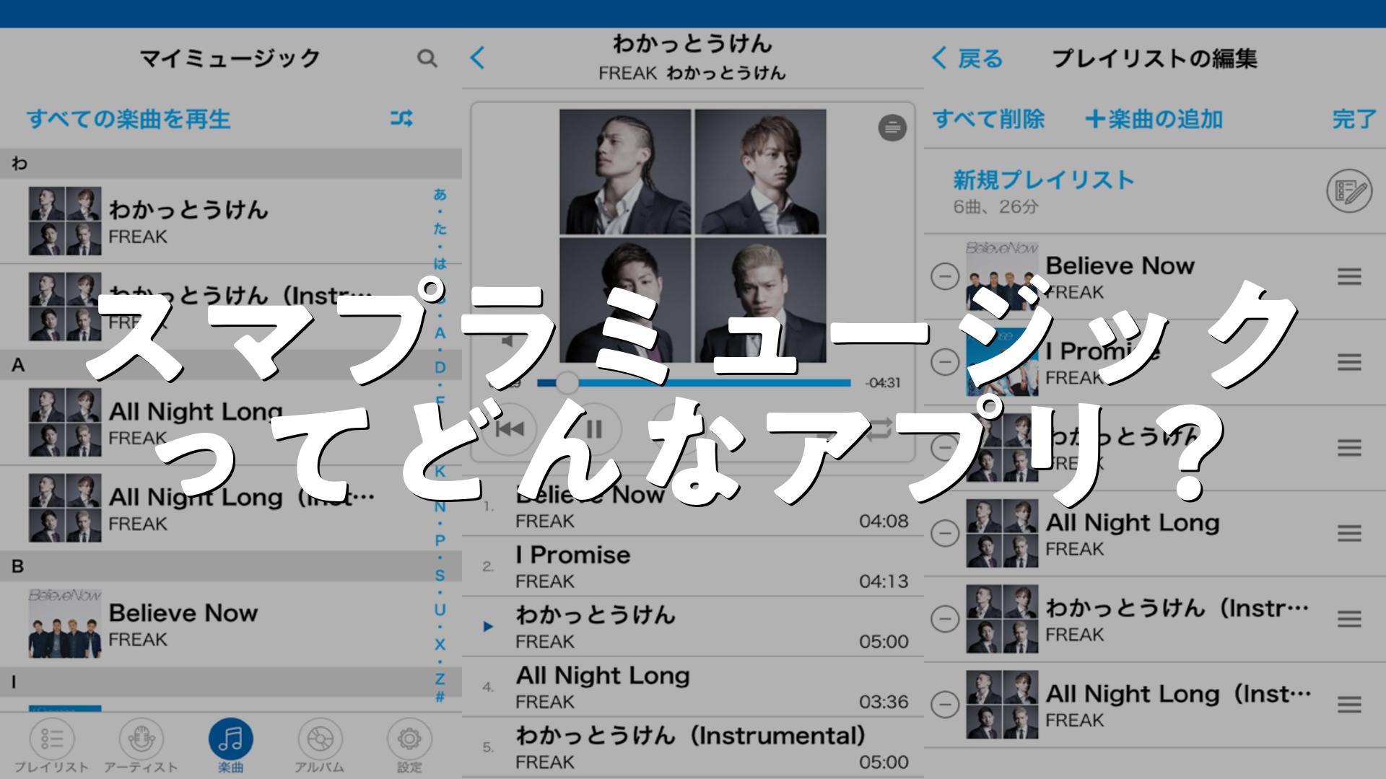Tap the 戻る back button
1386x779 pixels.
[968, 58]
